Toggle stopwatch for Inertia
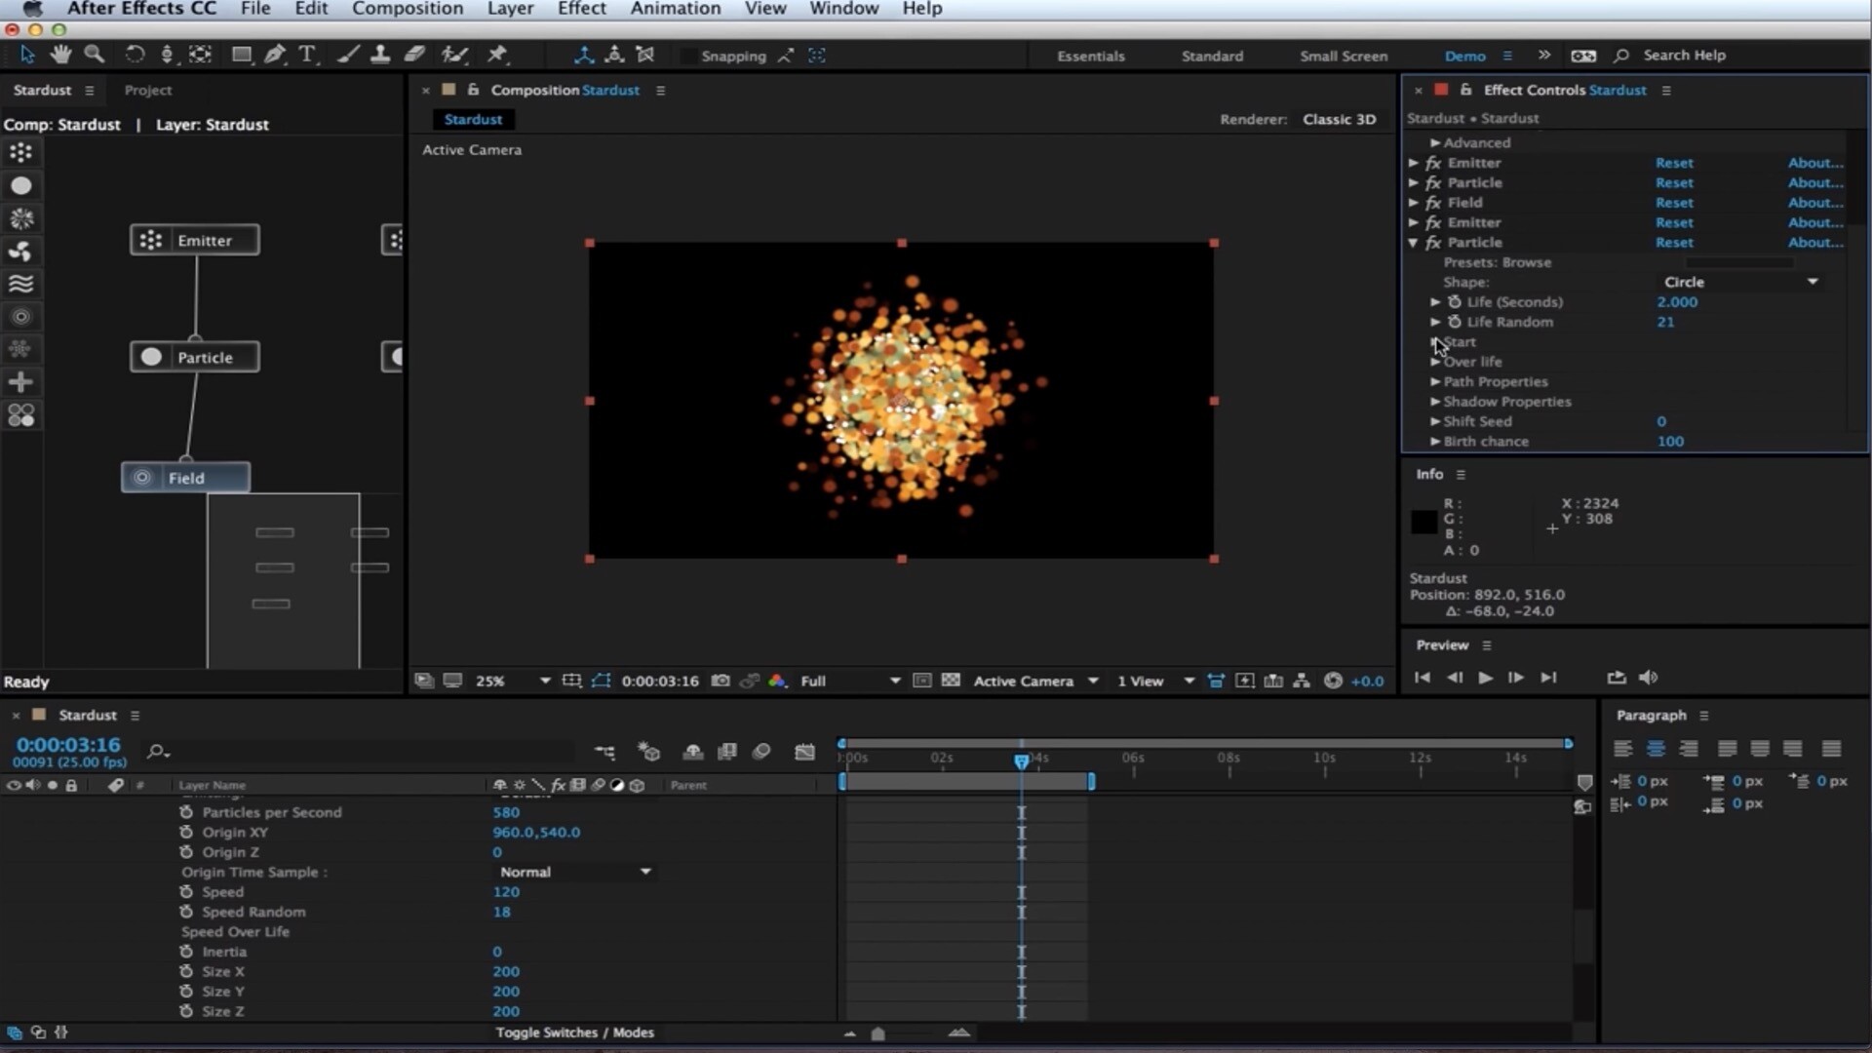 (x=186, y=952)
